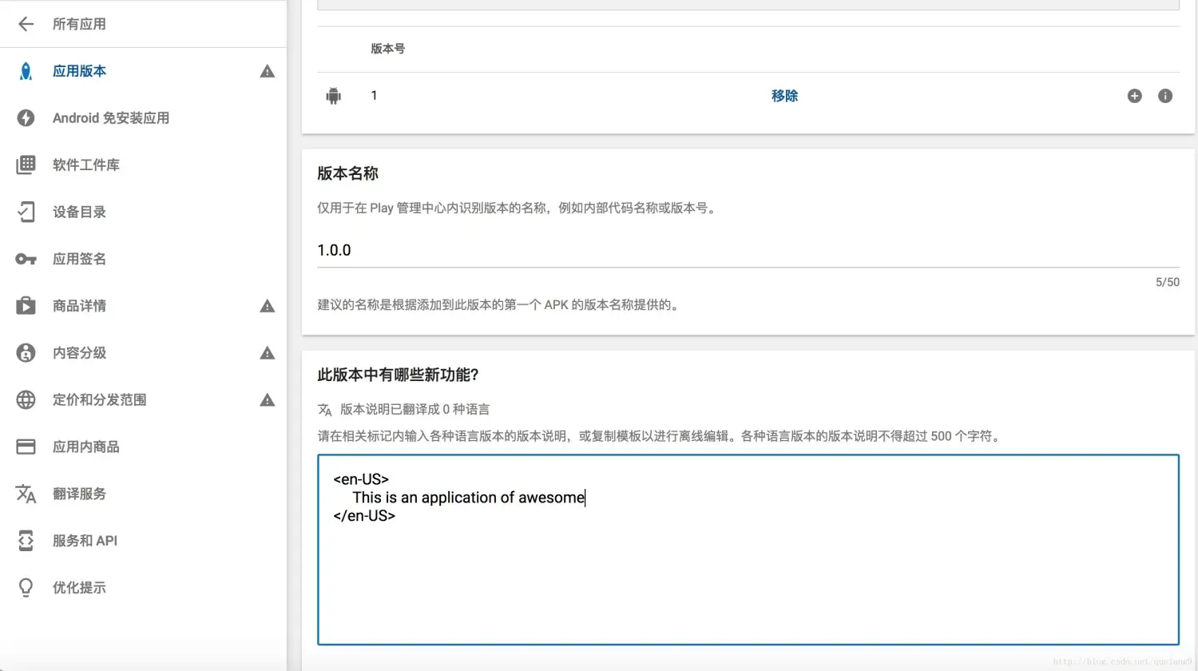
Task: Click the key icon for 应用签名
Action: click(x=26, y=259)
